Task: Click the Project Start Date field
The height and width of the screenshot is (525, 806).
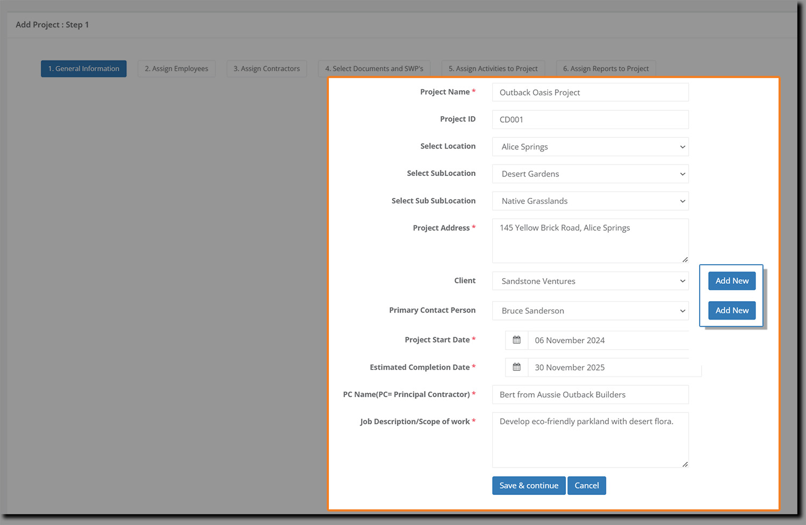Action: [x=608, y=340]
